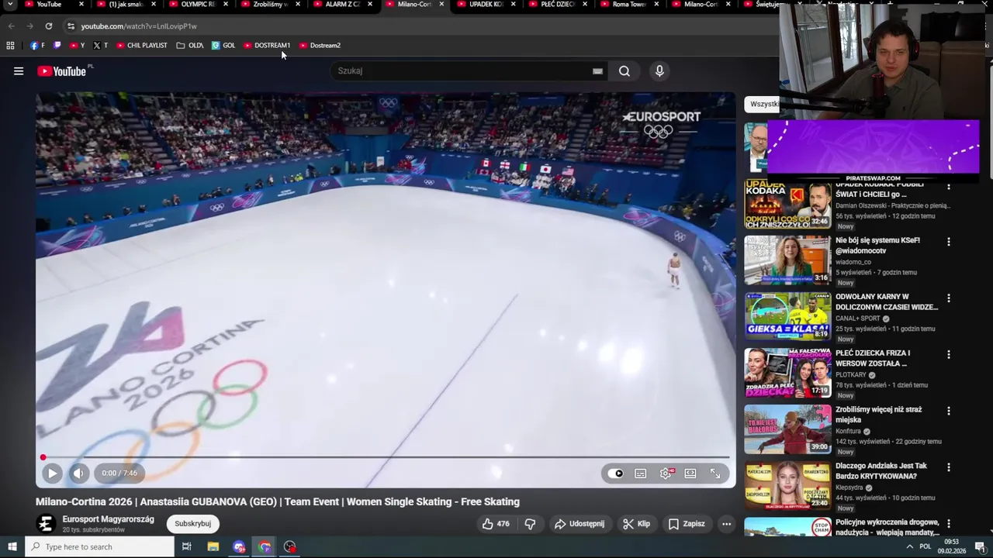Switch to the ALARM Z CZ browser tab

(x=341, y=5)
